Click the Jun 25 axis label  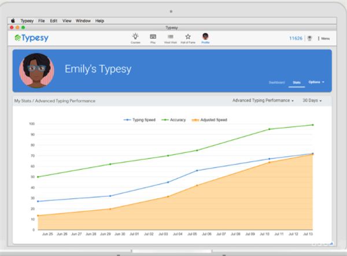click(x=47, y=234)
